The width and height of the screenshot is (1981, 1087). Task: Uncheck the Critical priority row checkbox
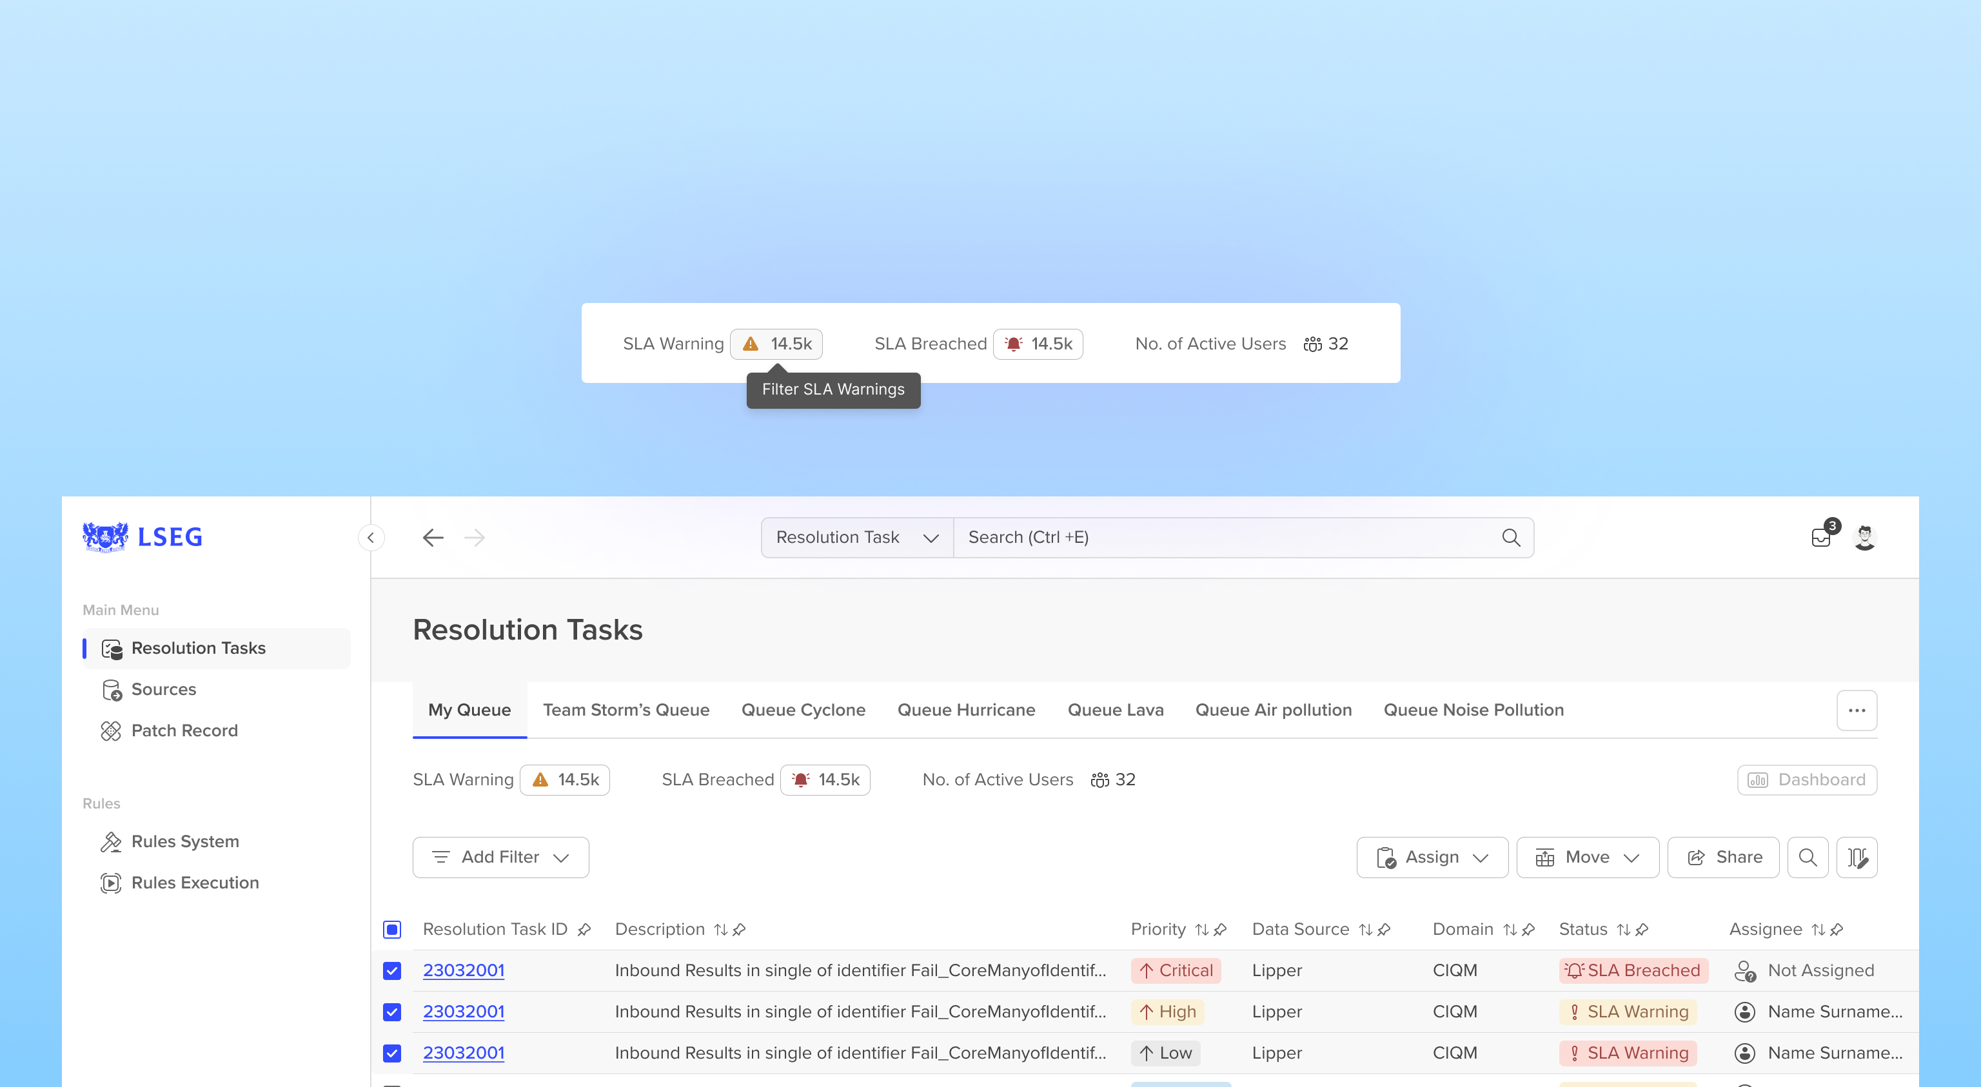(x=392, y=970)
